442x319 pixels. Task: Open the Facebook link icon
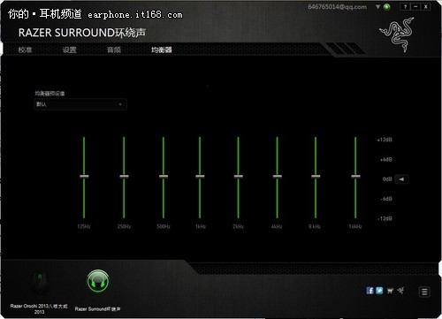(x=370, y=291)
